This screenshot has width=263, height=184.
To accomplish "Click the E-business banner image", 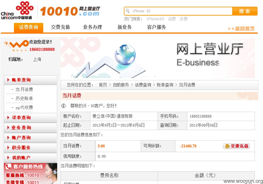I will (158, 57).
